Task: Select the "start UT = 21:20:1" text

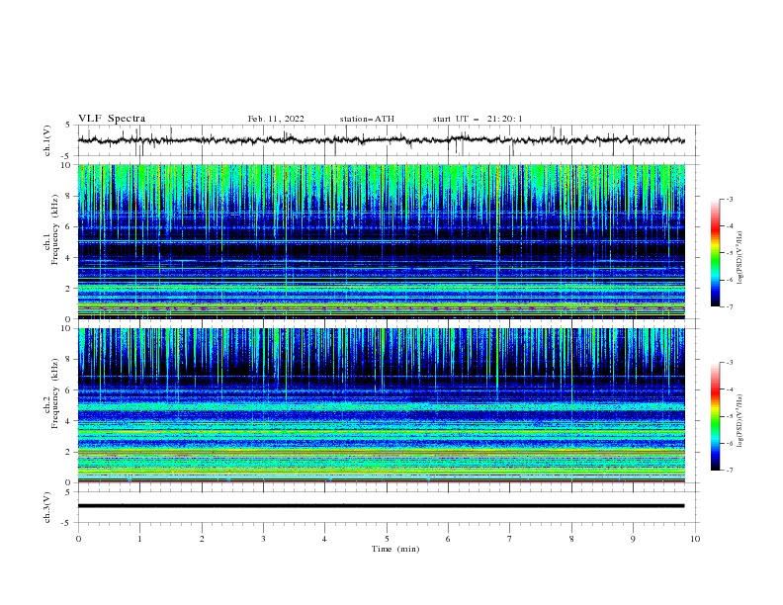Action: 478,119
